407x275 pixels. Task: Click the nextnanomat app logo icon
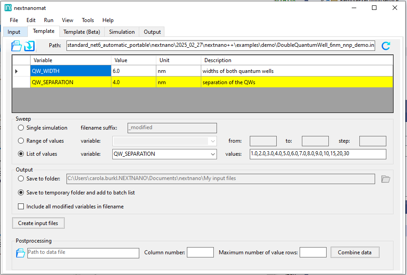[8, 8]
